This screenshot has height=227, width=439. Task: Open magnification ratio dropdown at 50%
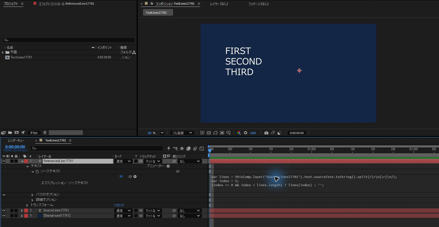point(162,133)
